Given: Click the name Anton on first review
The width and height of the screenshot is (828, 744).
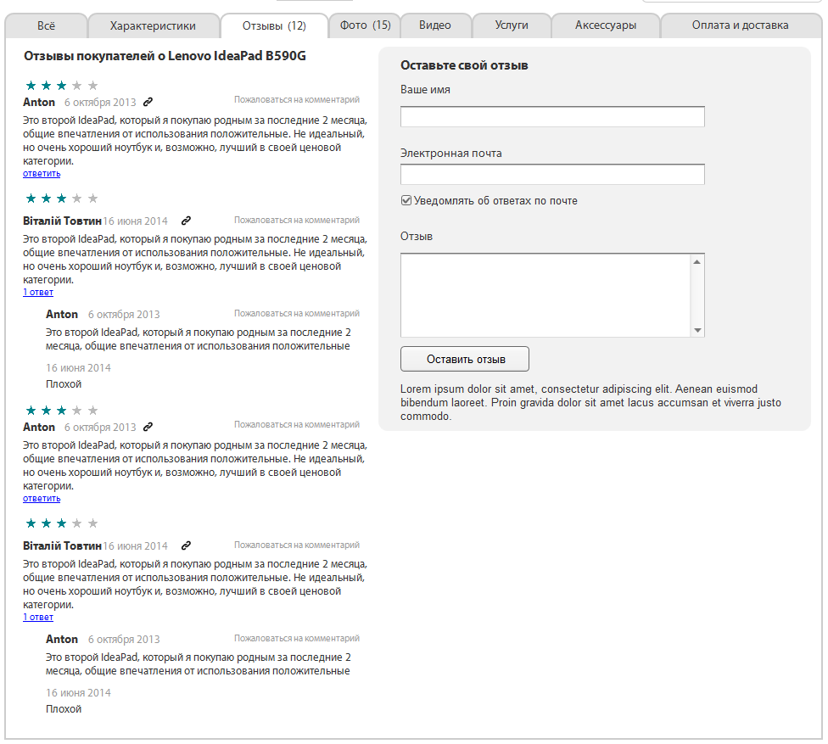Looking at the screenshot, I should tap(39, 103).
